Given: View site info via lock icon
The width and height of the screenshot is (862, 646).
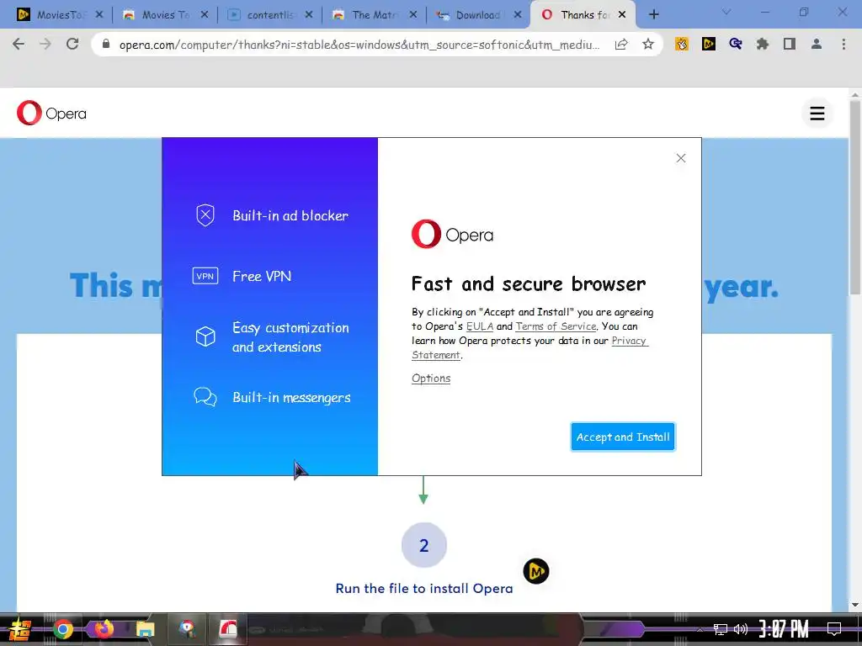Looking at the screenshot, I should click(106, 44).
